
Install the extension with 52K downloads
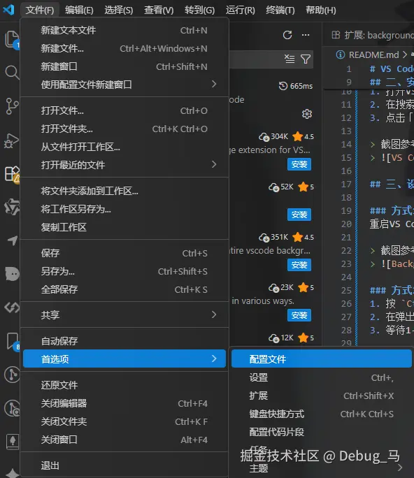coord(299,215)
